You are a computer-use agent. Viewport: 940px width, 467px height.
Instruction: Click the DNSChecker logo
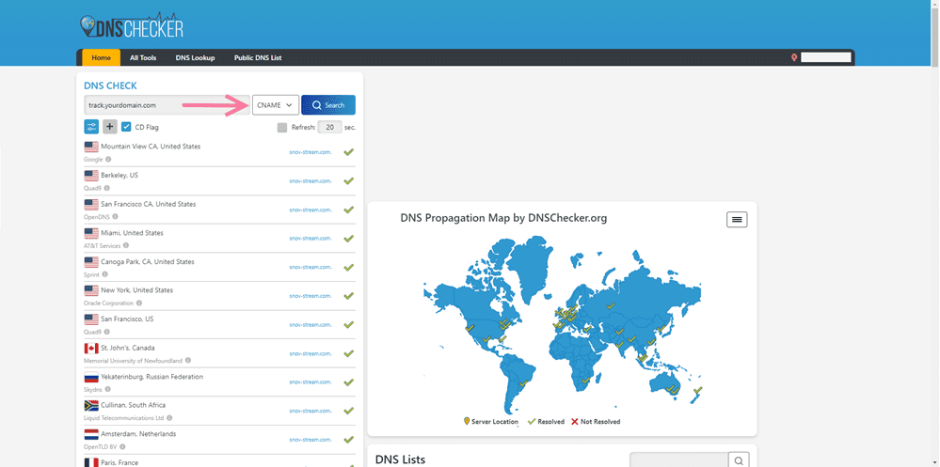tap(132, 26)
